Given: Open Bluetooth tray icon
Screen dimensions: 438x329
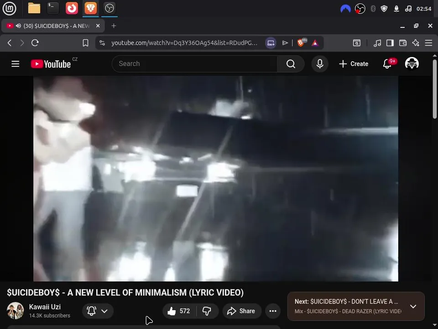Looking at the screenshot, I should click(373, 9).
